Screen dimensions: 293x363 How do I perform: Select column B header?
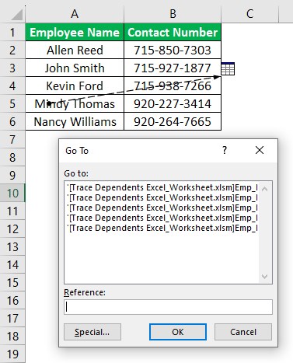click(173, 14)
